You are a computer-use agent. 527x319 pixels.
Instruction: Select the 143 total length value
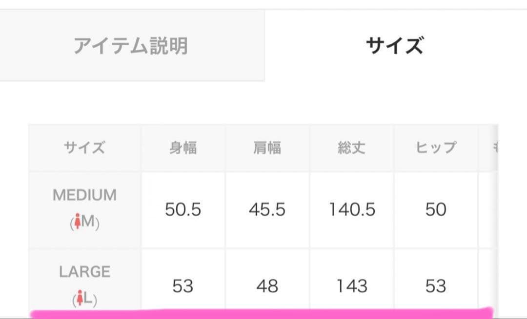pyautogui.click(x=350, y=287)
